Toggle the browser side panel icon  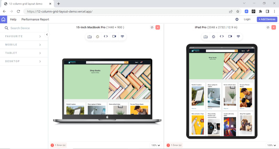(x=267, y=12)
